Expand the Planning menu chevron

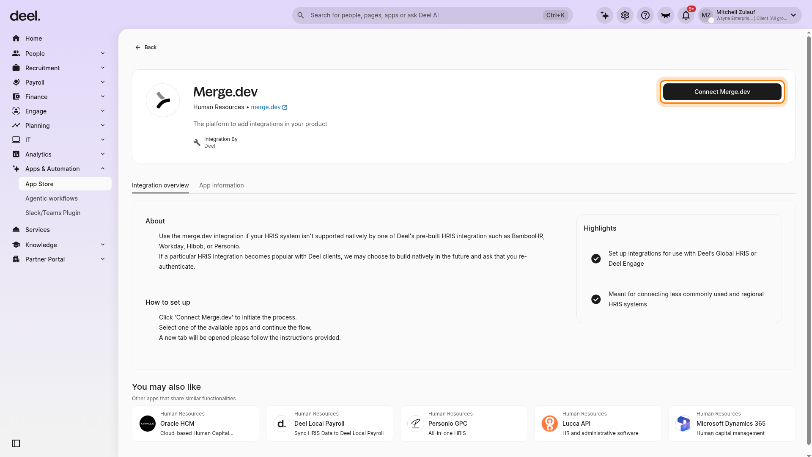103,125
